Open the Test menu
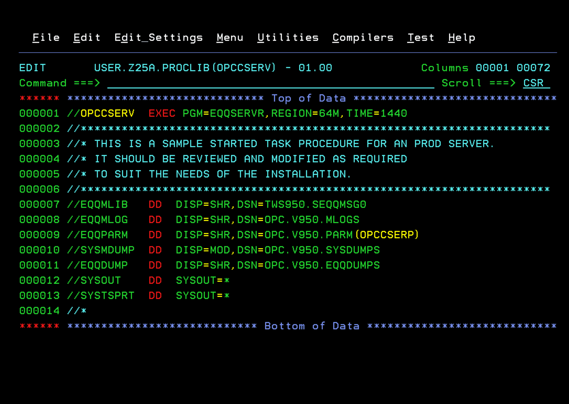The width and height of the screenshot is (569, 404). click(421, 38)
